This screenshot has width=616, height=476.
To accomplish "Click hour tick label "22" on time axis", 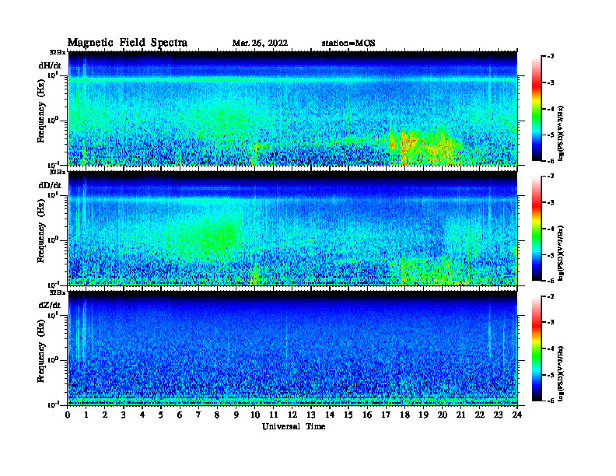I will [480, 415].
